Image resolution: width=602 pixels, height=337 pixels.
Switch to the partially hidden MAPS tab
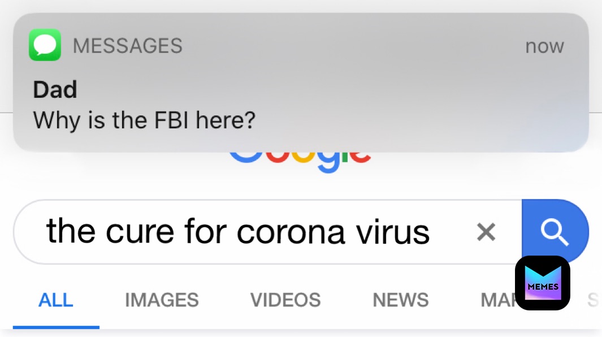497,300
